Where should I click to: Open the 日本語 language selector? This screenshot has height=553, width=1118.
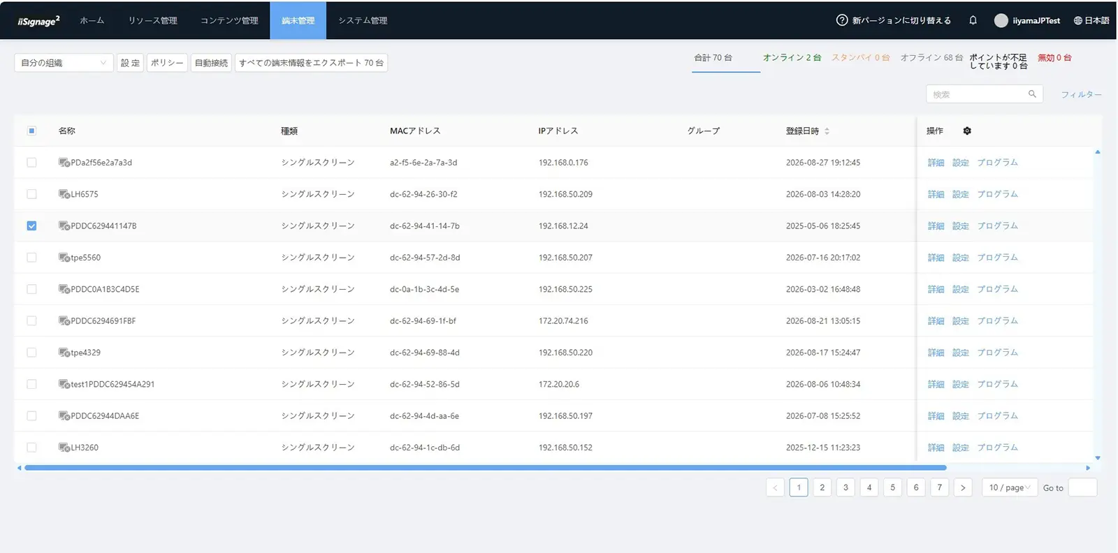[1091, 20]
